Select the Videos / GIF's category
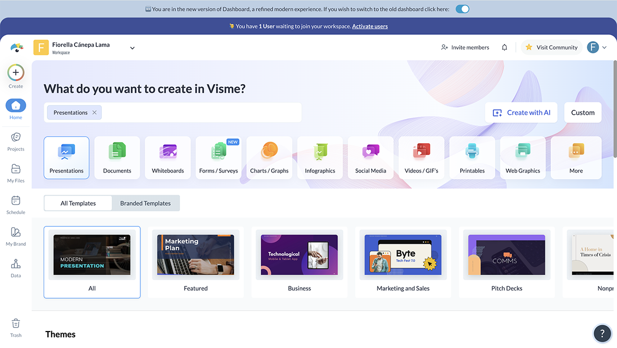The image size is (617, 348). click(x=421, y=158)
